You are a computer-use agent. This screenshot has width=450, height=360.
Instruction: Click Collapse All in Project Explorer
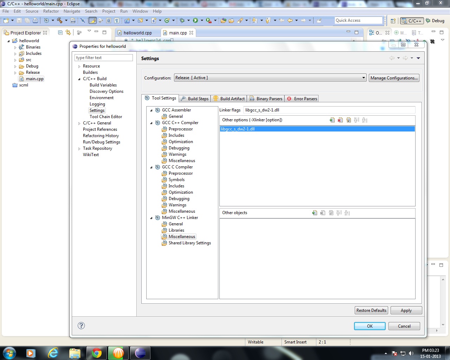click(x=60, y=32)
